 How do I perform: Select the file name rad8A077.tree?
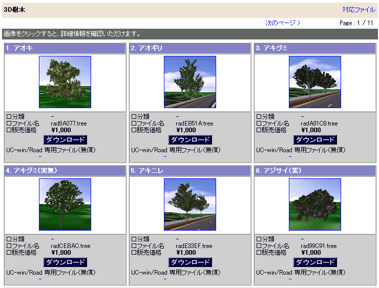click(69, 124)
